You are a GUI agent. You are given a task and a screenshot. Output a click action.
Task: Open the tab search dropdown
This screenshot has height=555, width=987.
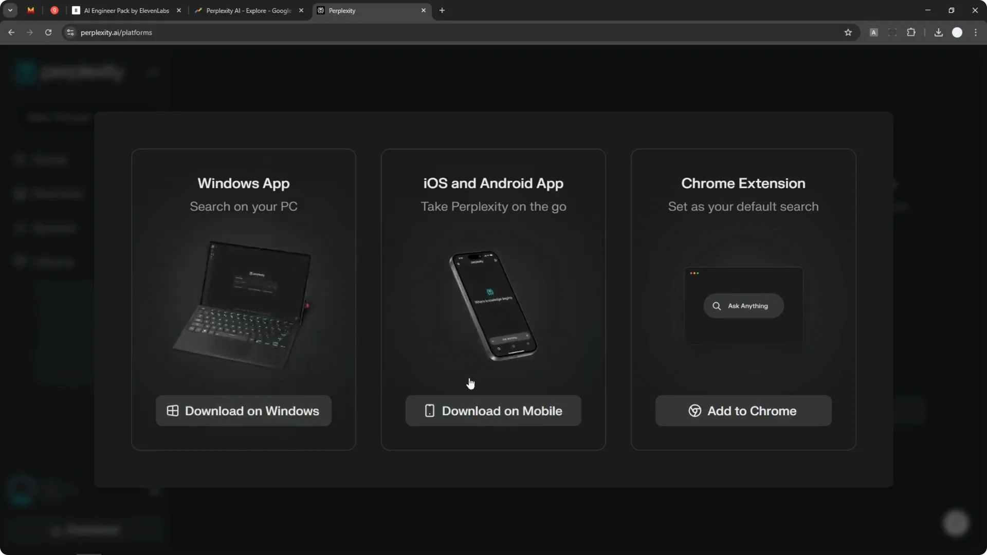(x=10, y=10)
